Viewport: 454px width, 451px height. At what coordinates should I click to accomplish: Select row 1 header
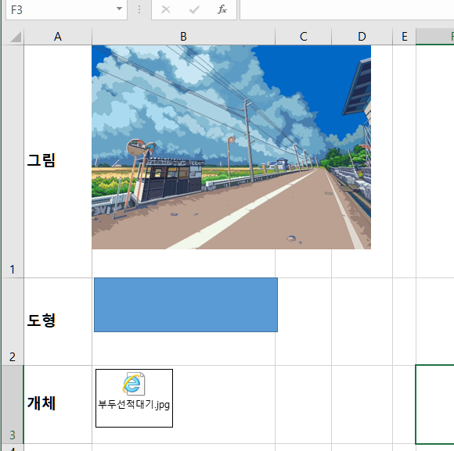[x=13, y=161]
